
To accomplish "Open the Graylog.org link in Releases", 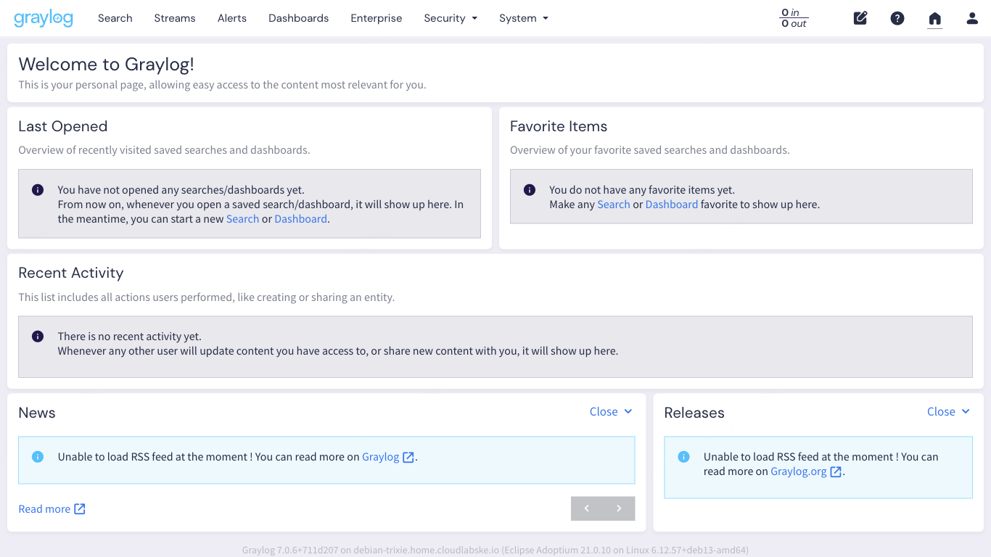I will click(799, 471).
